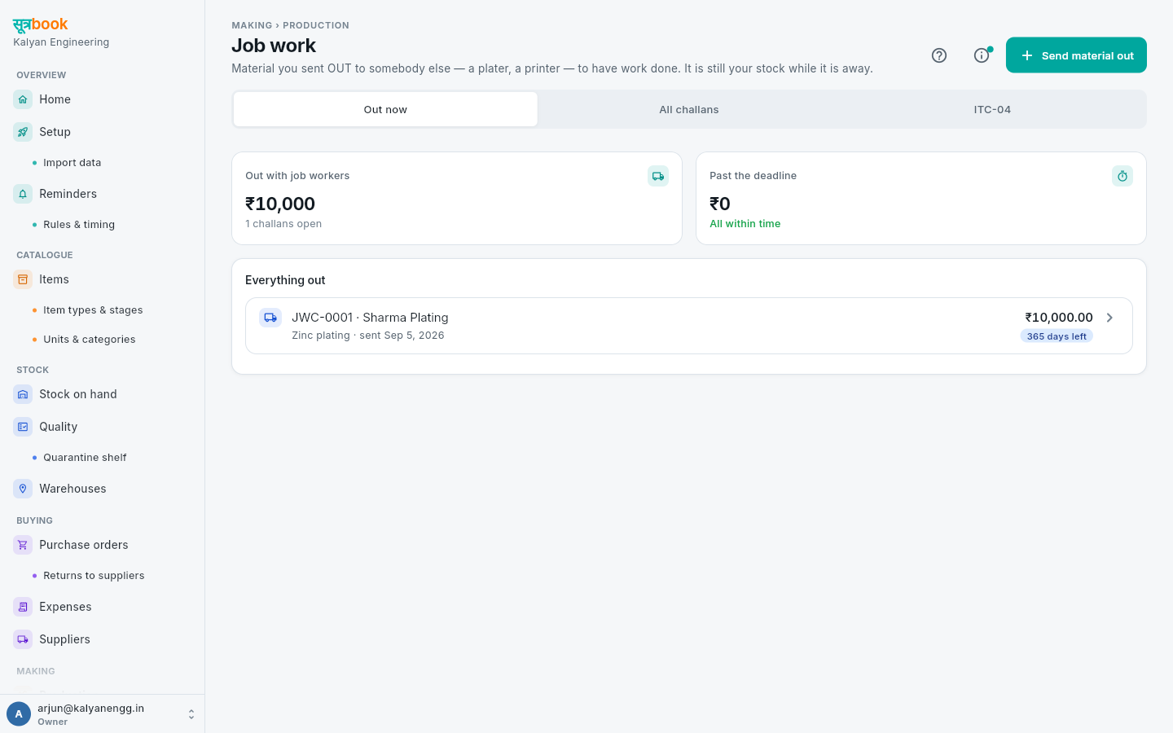Switch to the ITC-04 tab
The image size is (1173, 733).
[x=992, y=109]
